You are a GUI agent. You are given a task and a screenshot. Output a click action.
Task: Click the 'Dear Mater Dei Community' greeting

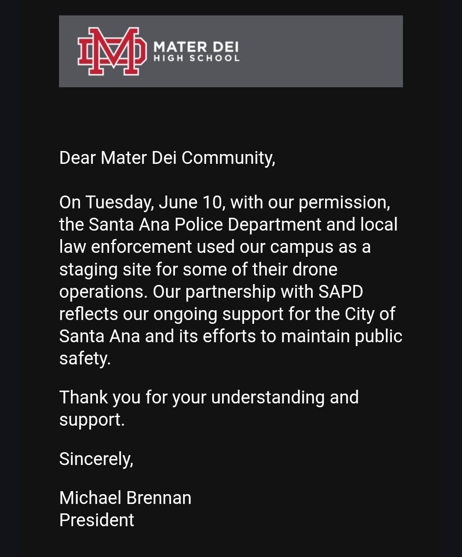click(x=167, y=158)
